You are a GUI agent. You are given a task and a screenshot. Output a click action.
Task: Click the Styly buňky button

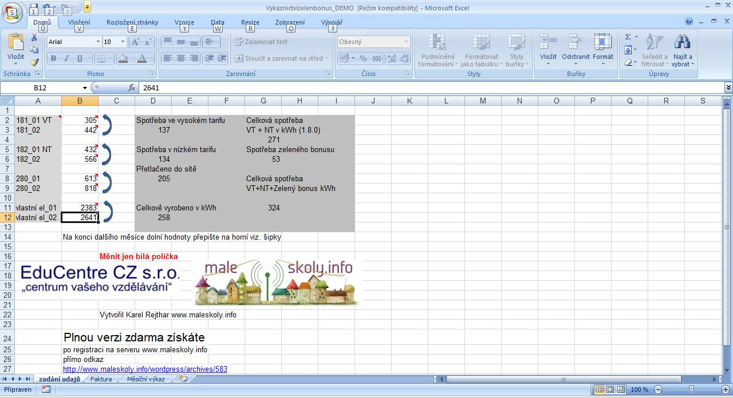[516, 50]
